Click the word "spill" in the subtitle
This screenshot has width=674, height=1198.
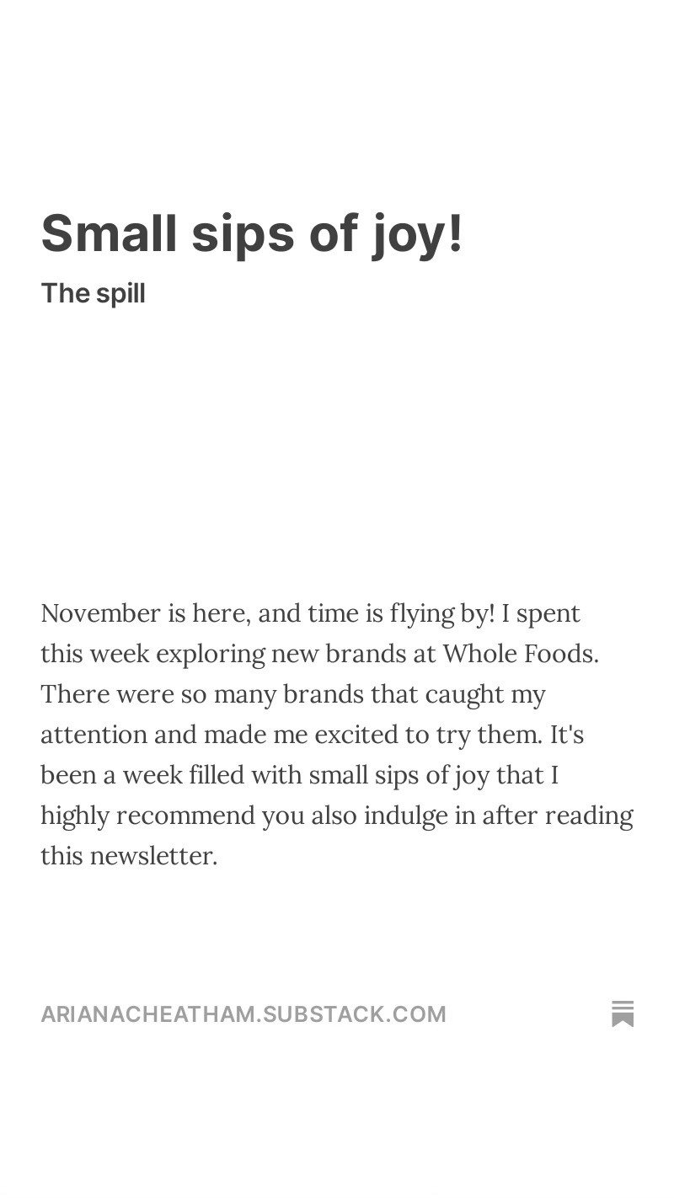tap(120, 294)
